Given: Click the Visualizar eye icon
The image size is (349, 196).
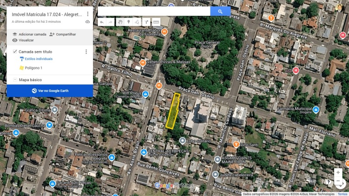Looking at the screenshot, I should tap(15, 40).
